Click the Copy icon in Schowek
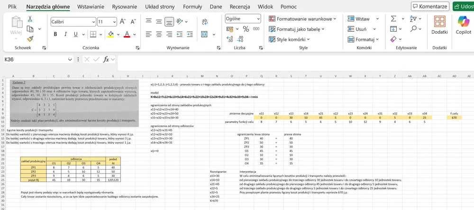 [x=30, y=29]
